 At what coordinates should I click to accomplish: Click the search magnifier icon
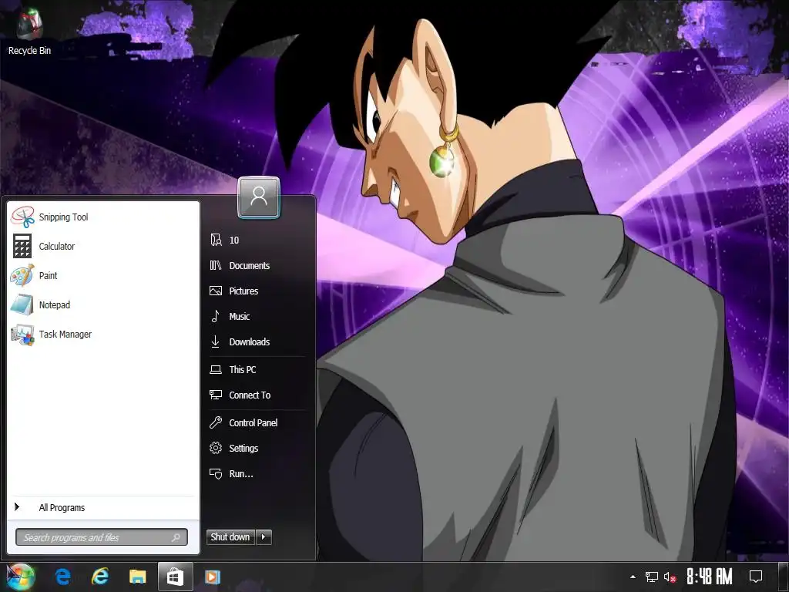coord(176,537)
